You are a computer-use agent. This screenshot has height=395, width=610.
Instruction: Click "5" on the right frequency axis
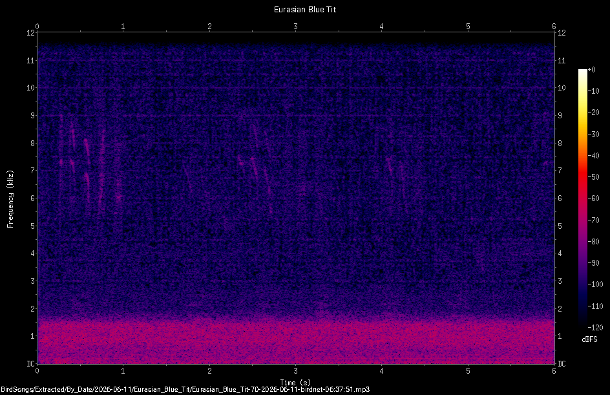[560, 226]
